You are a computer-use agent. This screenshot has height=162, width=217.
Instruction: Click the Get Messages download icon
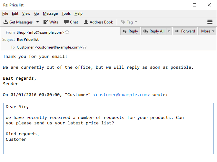tap(6, 22)
